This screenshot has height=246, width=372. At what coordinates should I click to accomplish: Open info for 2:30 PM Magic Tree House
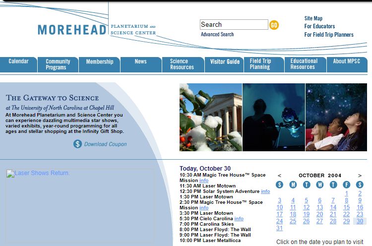click(204, 208)
